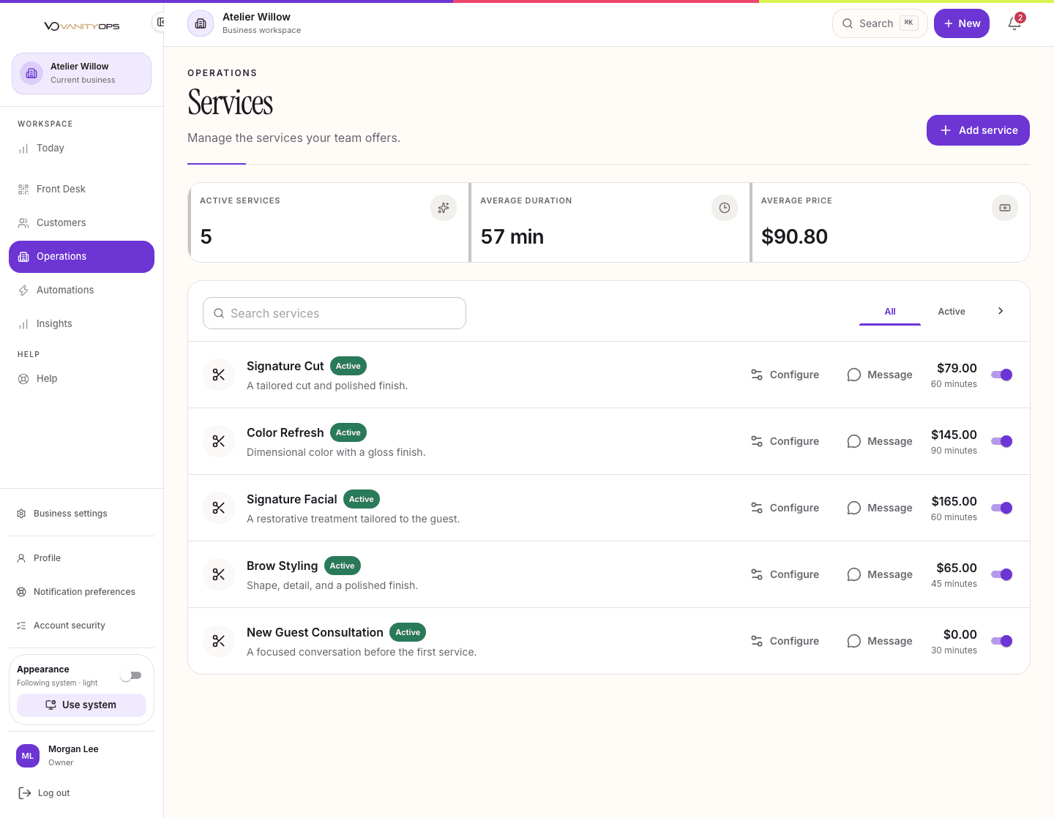Screen dimensions: 1054x818
Task: Click the scissors icon for New Guest Consultation
Action: 219,641
